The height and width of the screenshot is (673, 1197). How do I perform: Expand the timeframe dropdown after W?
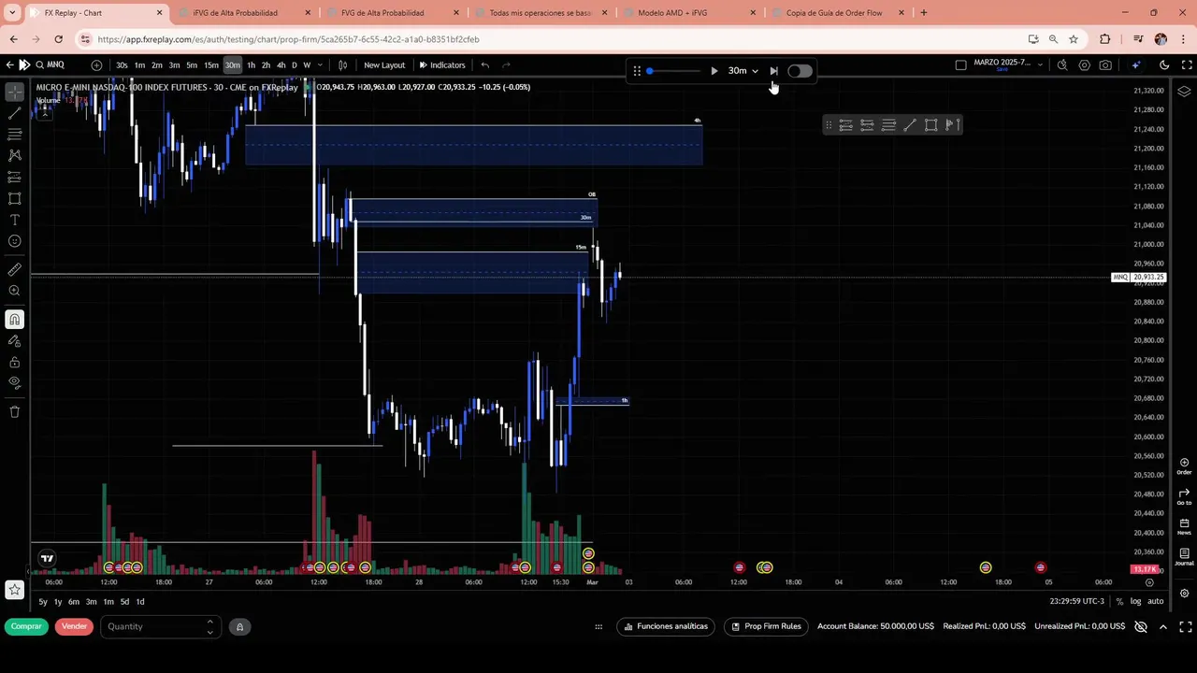coord(320,64)
